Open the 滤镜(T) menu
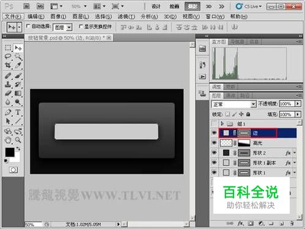This screenshot has width=305, height=229. click(x=127, y=16)
